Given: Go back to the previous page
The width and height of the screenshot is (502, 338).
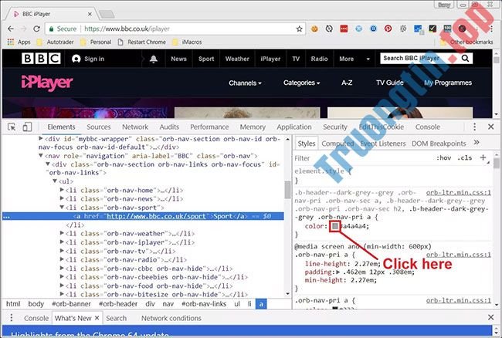Looking at the screenshot, I should click(11, 28).
